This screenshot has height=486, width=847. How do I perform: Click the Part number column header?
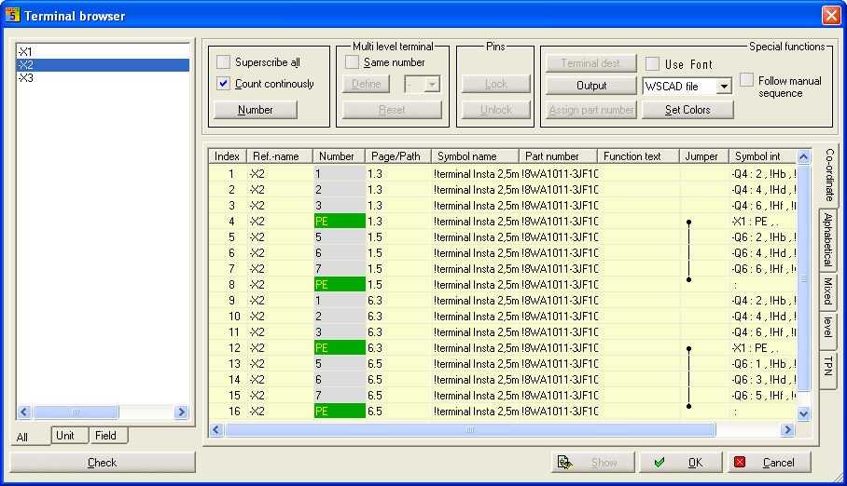click(558, 156)
